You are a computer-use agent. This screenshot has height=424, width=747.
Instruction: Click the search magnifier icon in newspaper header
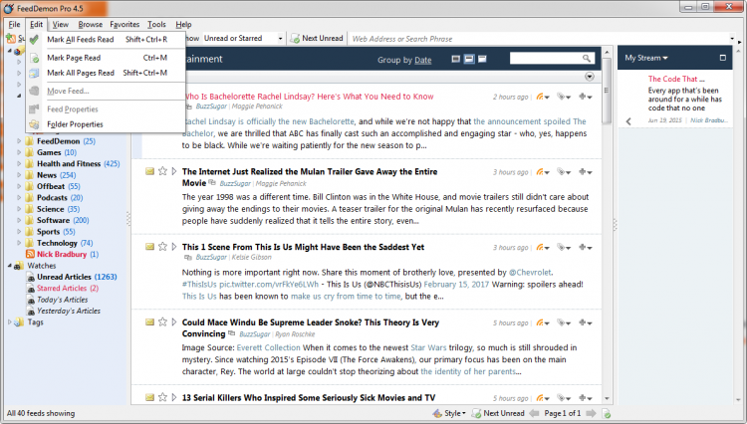[587, 58]
